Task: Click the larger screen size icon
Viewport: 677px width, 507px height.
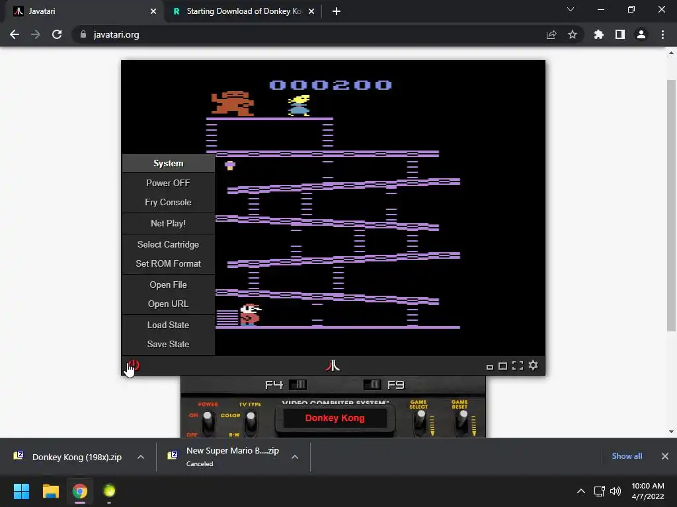Action: pyautogui.click(x=502, y=366)
